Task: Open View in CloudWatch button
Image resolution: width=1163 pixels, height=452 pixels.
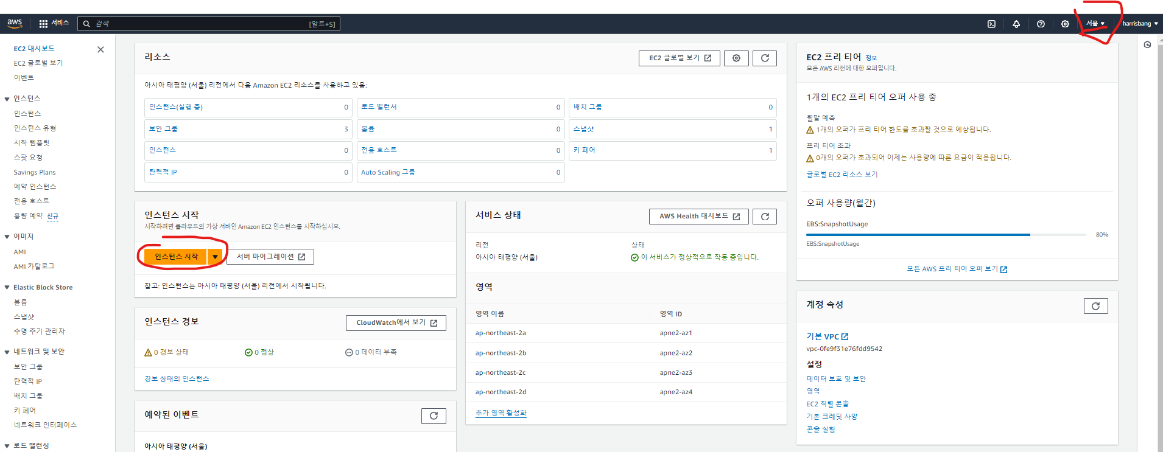Action: (x=396, y=322)
